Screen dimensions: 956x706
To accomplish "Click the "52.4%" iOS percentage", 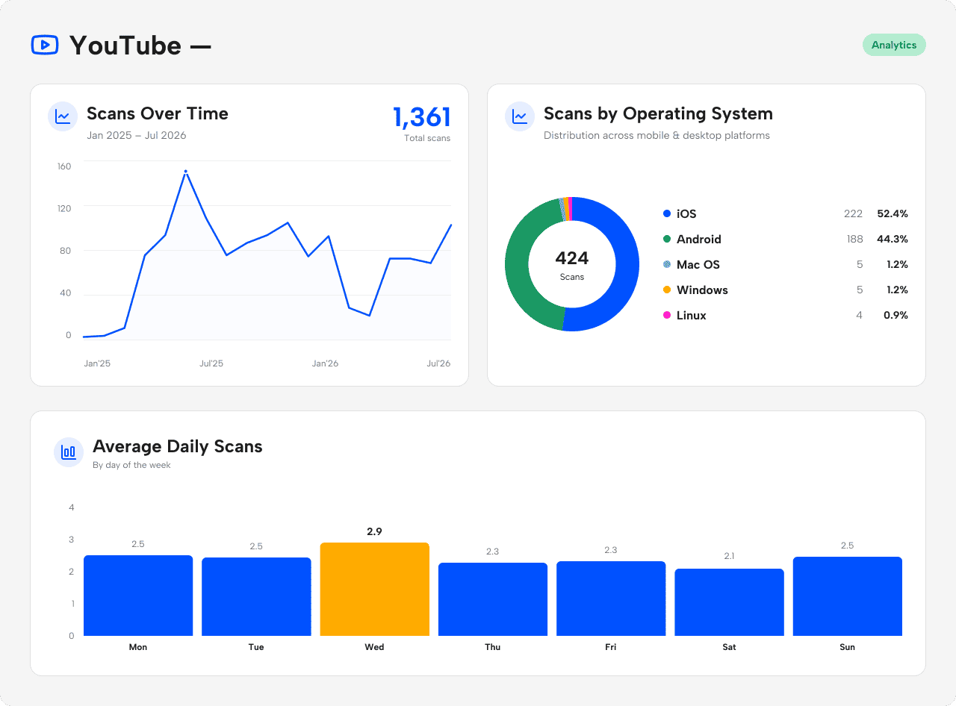I will 893,213.
